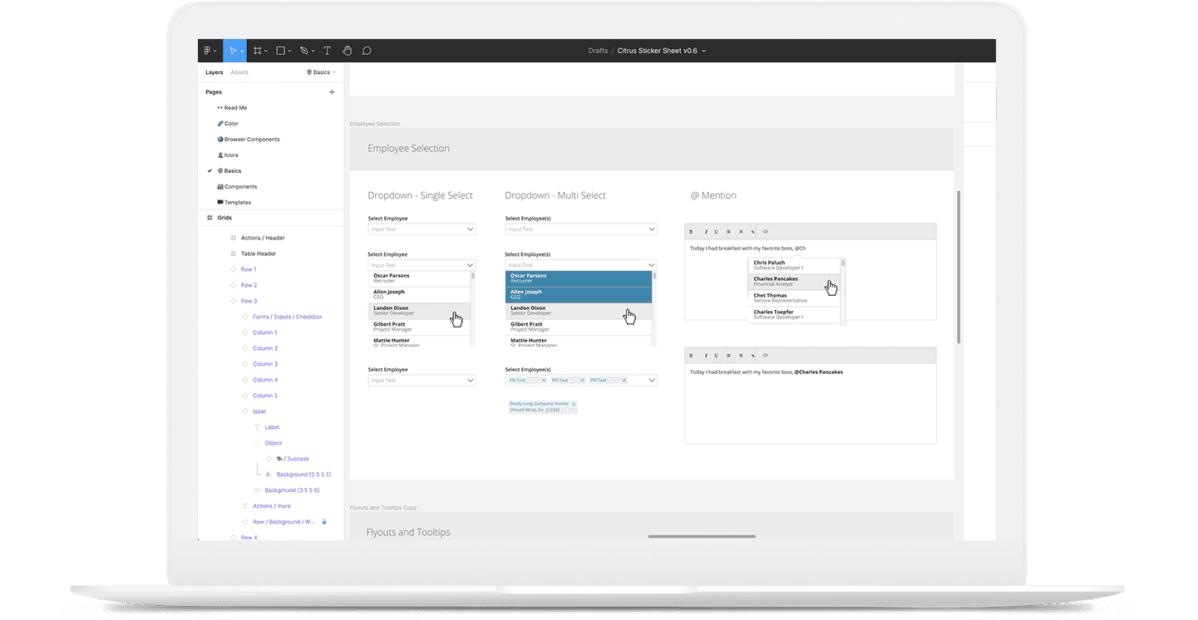Open the Read Me page
The image size is (1198, 620).
coord(235,108)
